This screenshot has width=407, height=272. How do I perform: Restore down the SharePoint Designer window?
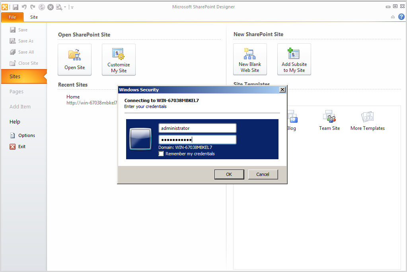click(x=395, y=6)
